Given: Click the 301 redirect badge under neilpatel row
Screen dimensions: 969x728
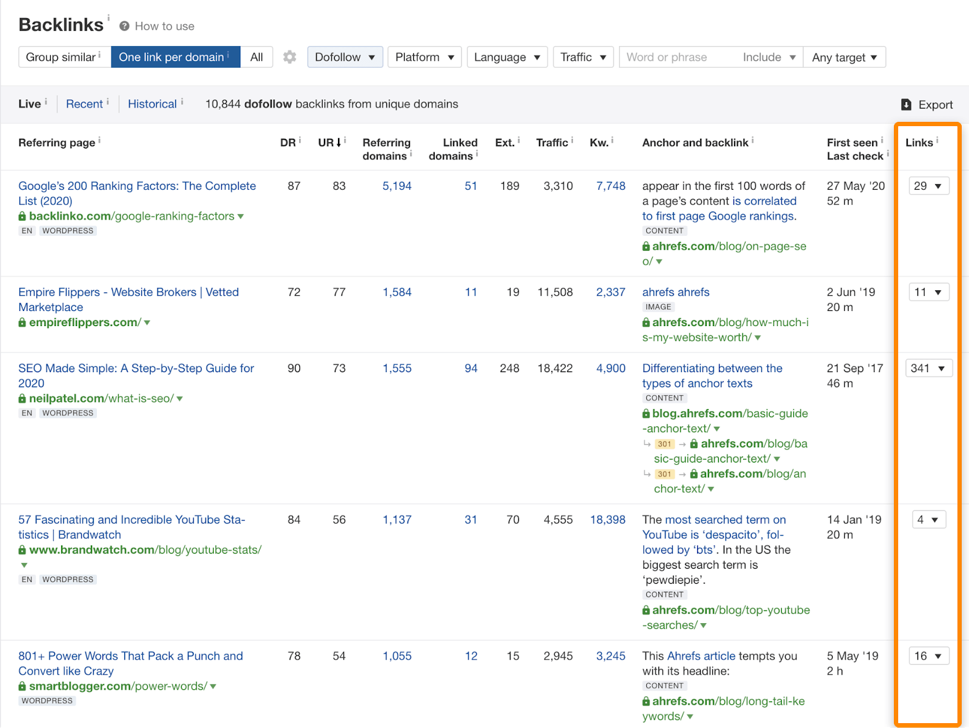Looking at the screenshot, I should click(x=664, y=444).
